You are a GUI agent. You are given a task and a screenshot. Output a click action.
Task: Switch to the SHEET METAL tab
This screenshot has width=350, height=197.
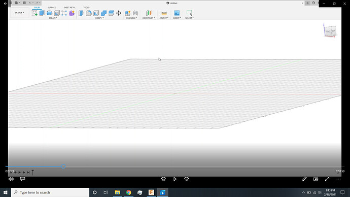pyautogui.click(x=69, y=8)
